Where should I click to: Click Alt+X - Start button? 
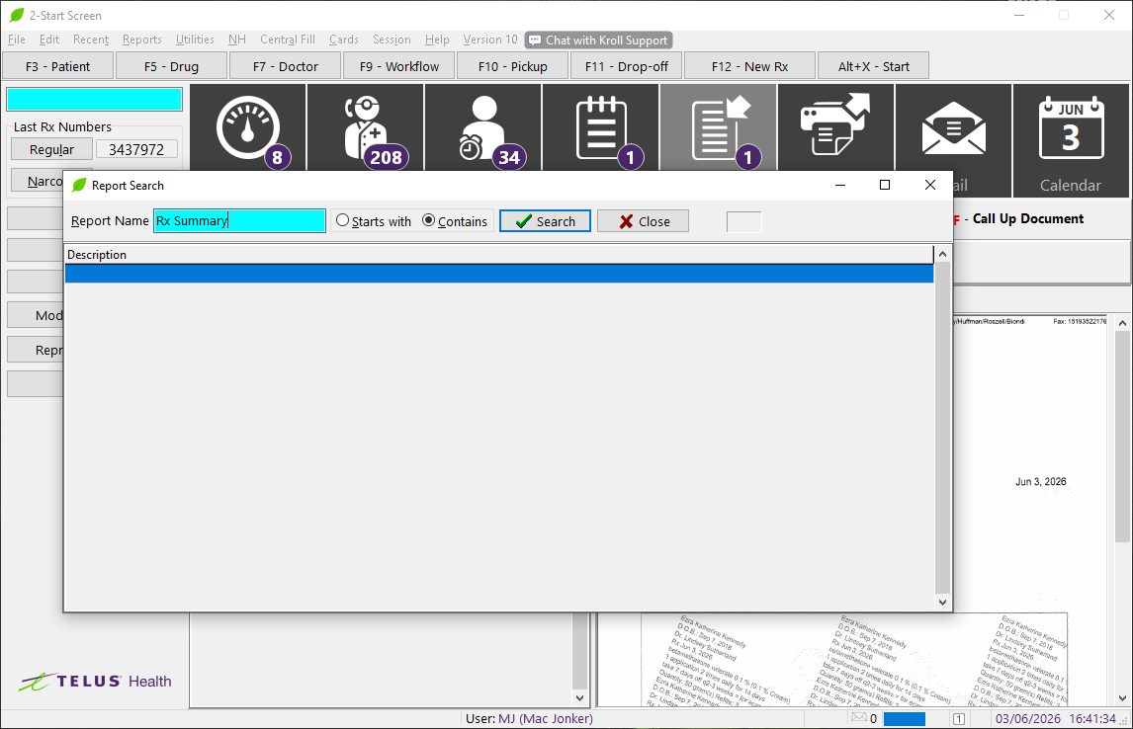874,66
